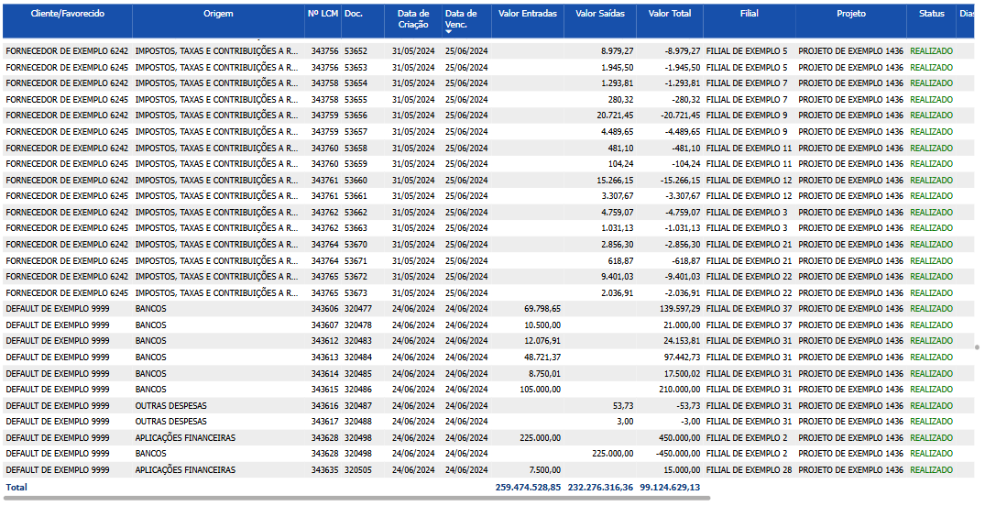Select the Nº LCM column header
This screenshot has height=506, width=985.
point(323,14)
